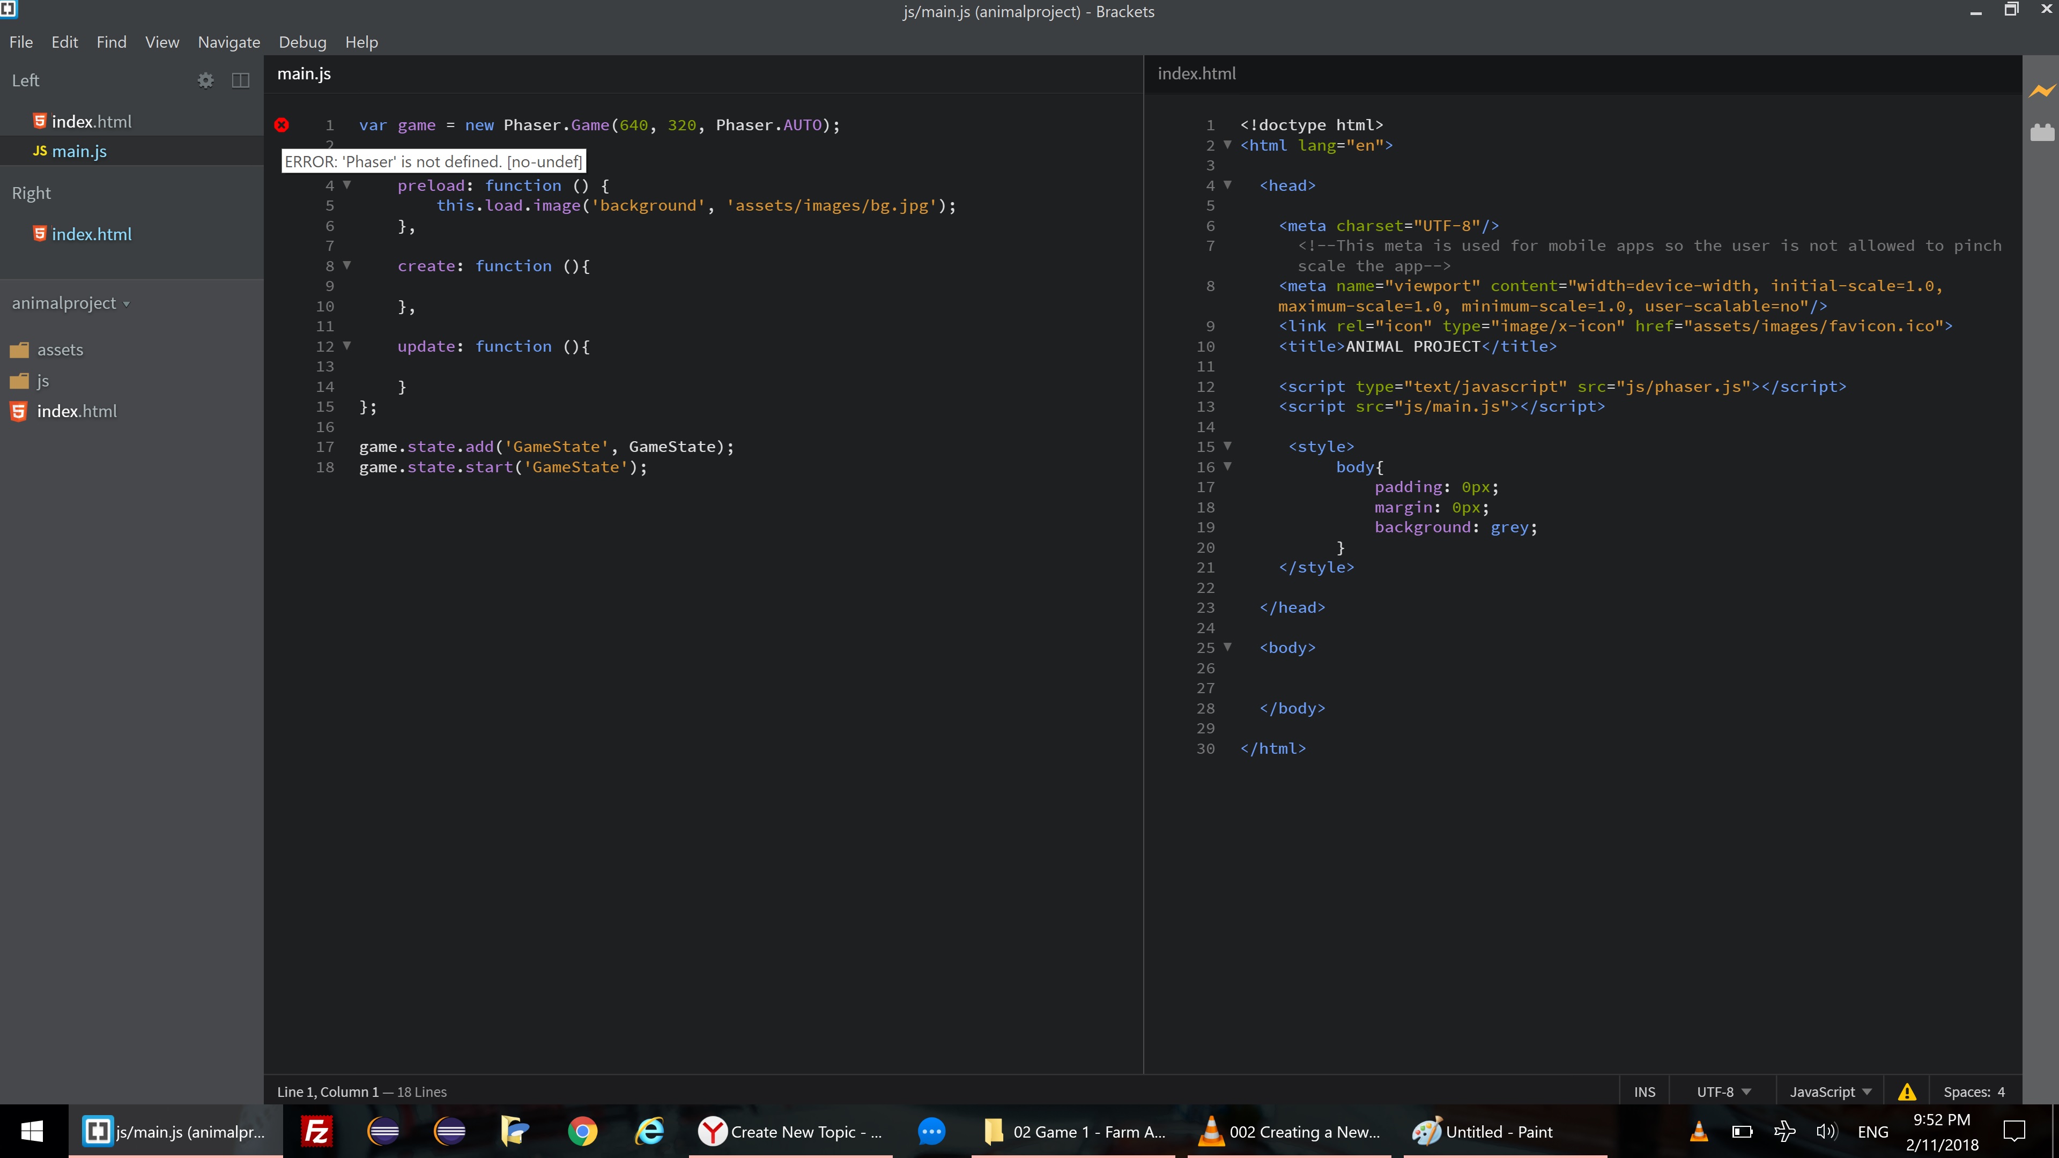Click line number 30 in index.html gutter
This screenshot has height=1158, width=2059.
coord(1205,748)
